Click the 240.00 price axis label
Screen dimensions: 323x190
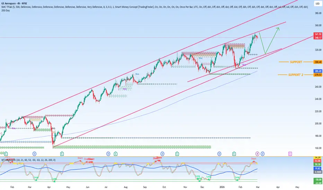pos(318,99)
